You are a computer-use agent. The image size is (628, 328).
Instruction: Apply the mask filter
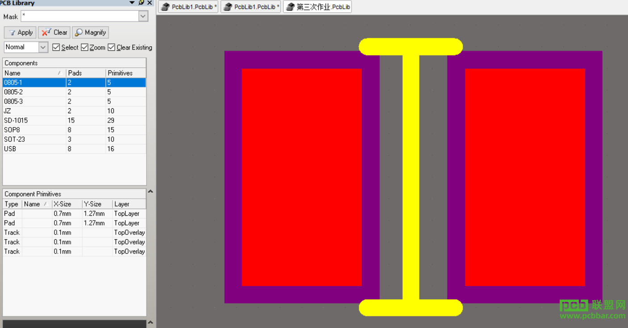(20, 33)
